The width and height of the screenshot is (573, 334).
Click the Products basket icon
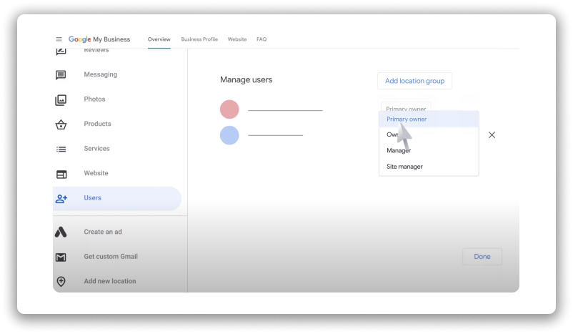(x=61, y=124)
